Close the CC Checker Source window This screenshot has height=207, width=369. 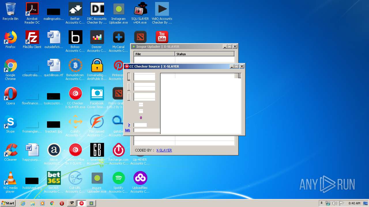(x=242, y=66)
